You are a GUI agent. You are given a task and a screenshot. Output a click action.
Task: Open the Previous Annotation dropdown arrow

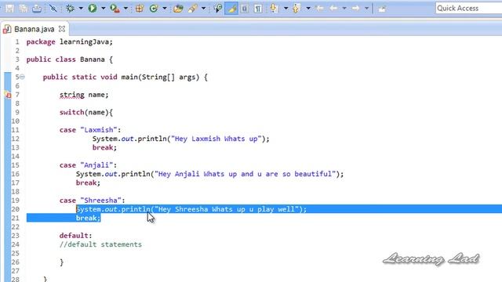308,9
